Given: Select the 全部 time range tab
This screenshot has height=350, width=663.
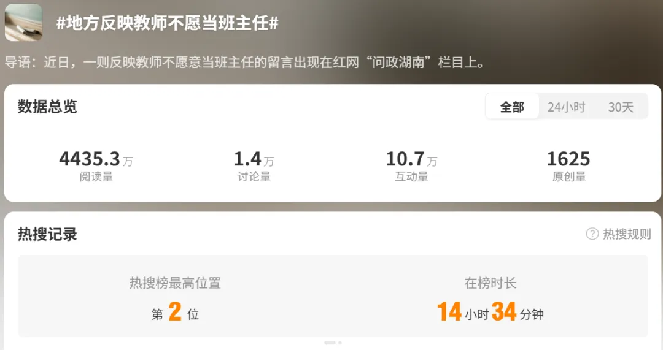Looking at the screenshot, I should [x=512, y=107].
